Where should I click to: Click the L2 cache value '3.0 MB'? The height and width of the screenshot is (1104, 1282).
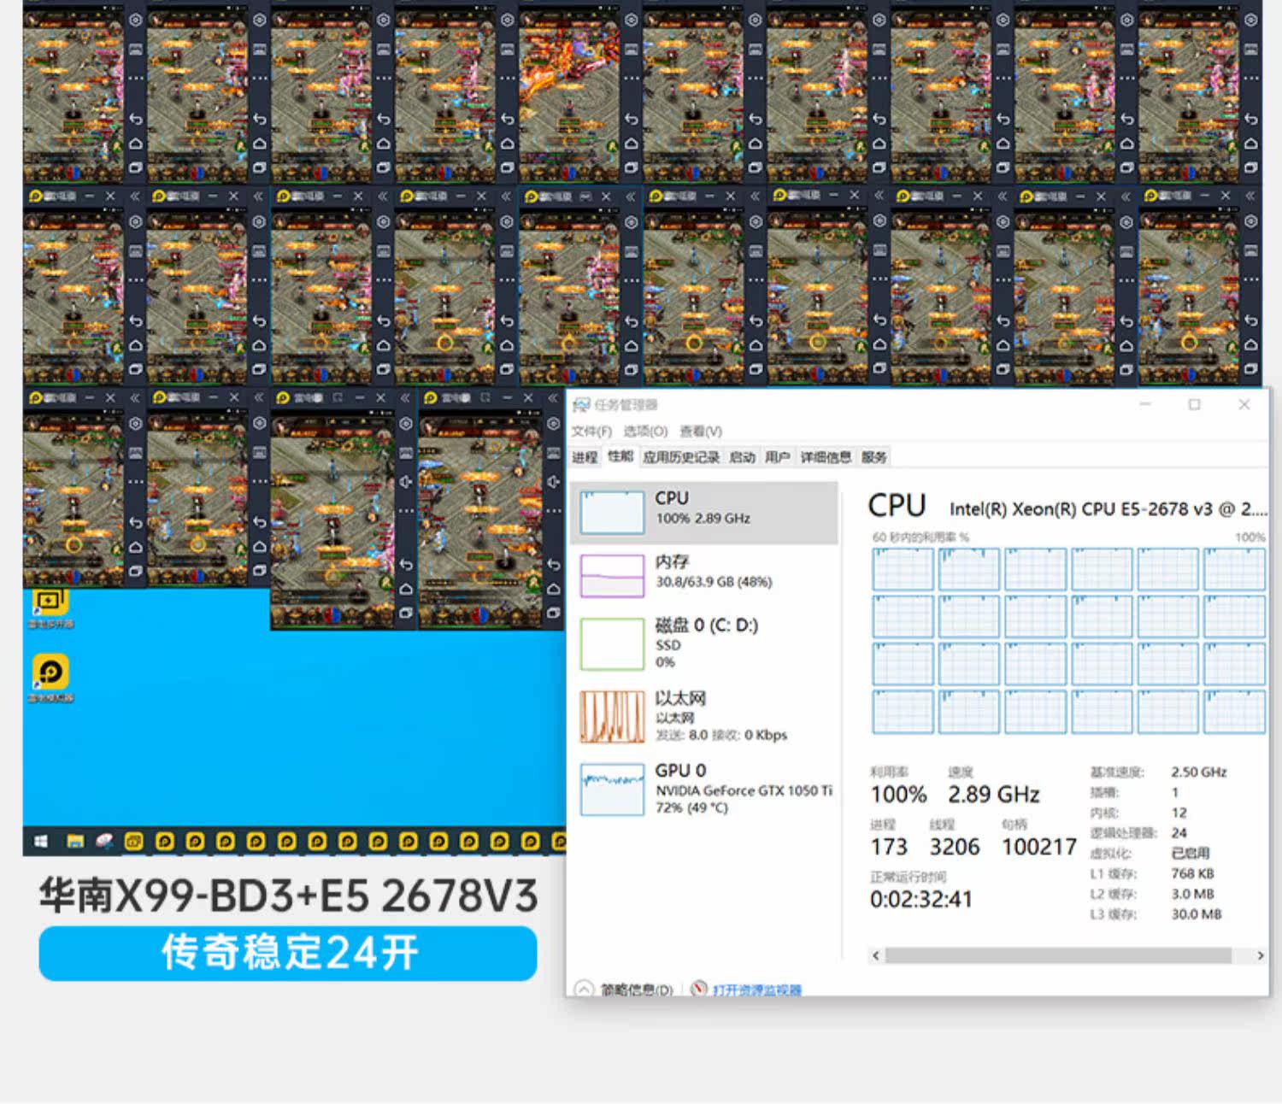(1192, 894)
